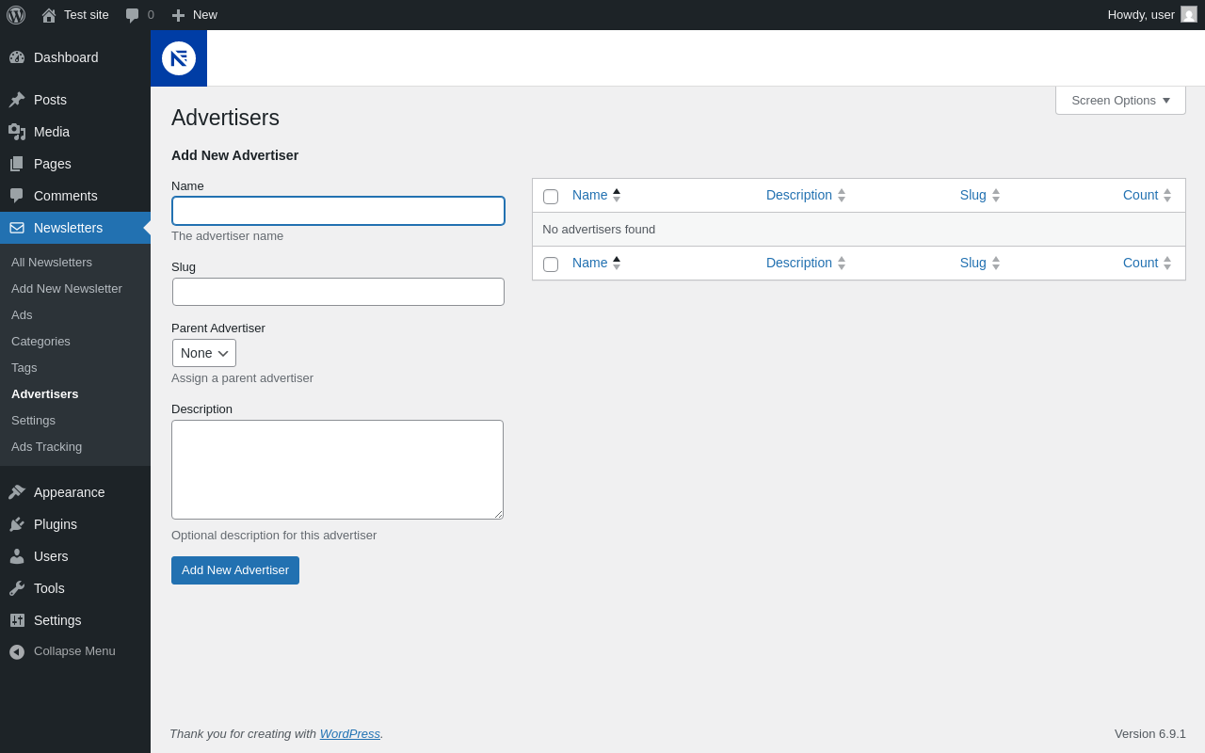Click sort arrows beside bottom Count header
Screen dimensions: 1205x753
1167,264
